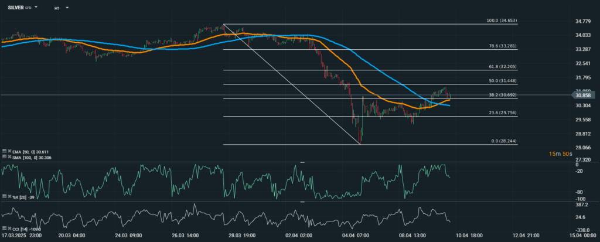Click the H1 timeframe label
This screenshot has width=600, height=242.
[x=56, y=8]
